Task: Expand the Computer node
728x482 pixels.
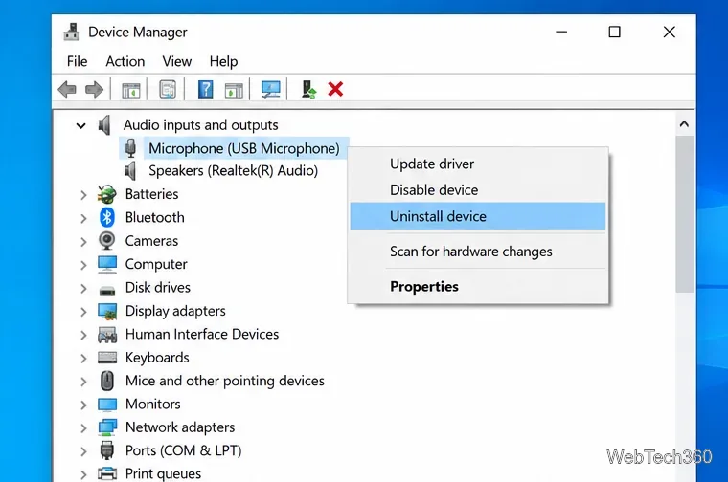Action: click(x=83, y=265)
